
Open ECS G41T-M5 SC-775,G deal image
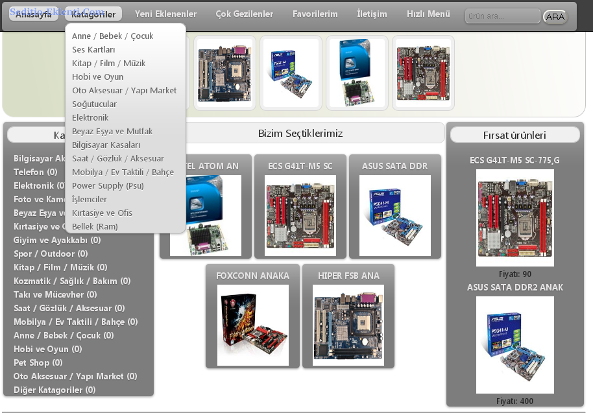[515, 218]
